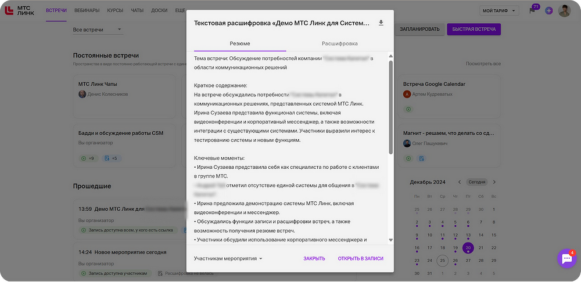Click scroll-down arrow in transcript dialog
This screenshot has width=581, height=282.
point(390,240)
